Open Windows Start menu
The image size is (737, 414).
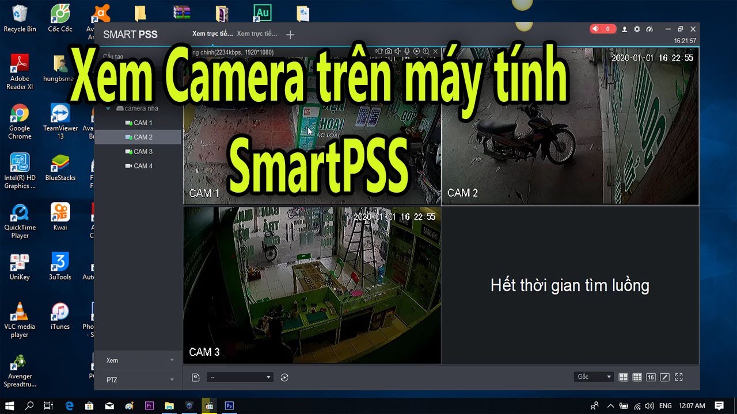(10, 405)
